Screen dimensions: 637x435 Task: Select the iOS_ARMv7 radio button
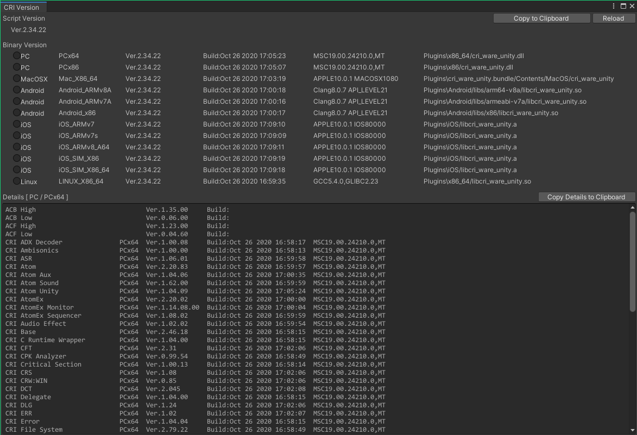pyautogui.click(x=17, y=124)
